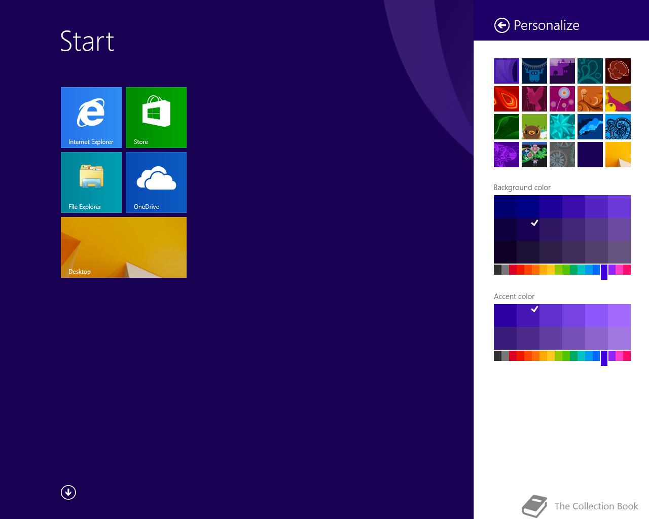Image resolution: width=649 pixels, height=519 pixels.
Task: Choose teal in the accent hue strip
Action: 581,356
